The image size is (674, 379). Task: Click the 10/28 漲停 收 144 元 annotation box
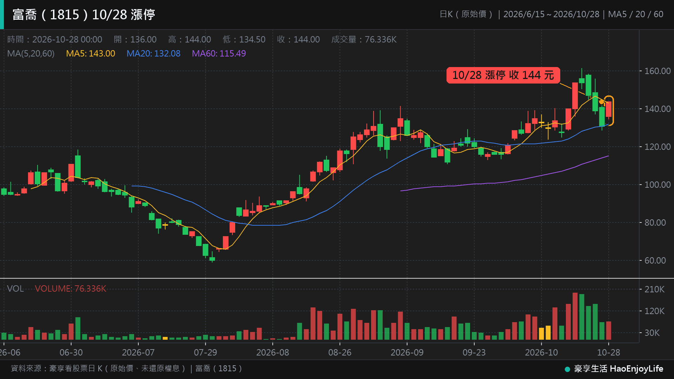pos(503,75)
